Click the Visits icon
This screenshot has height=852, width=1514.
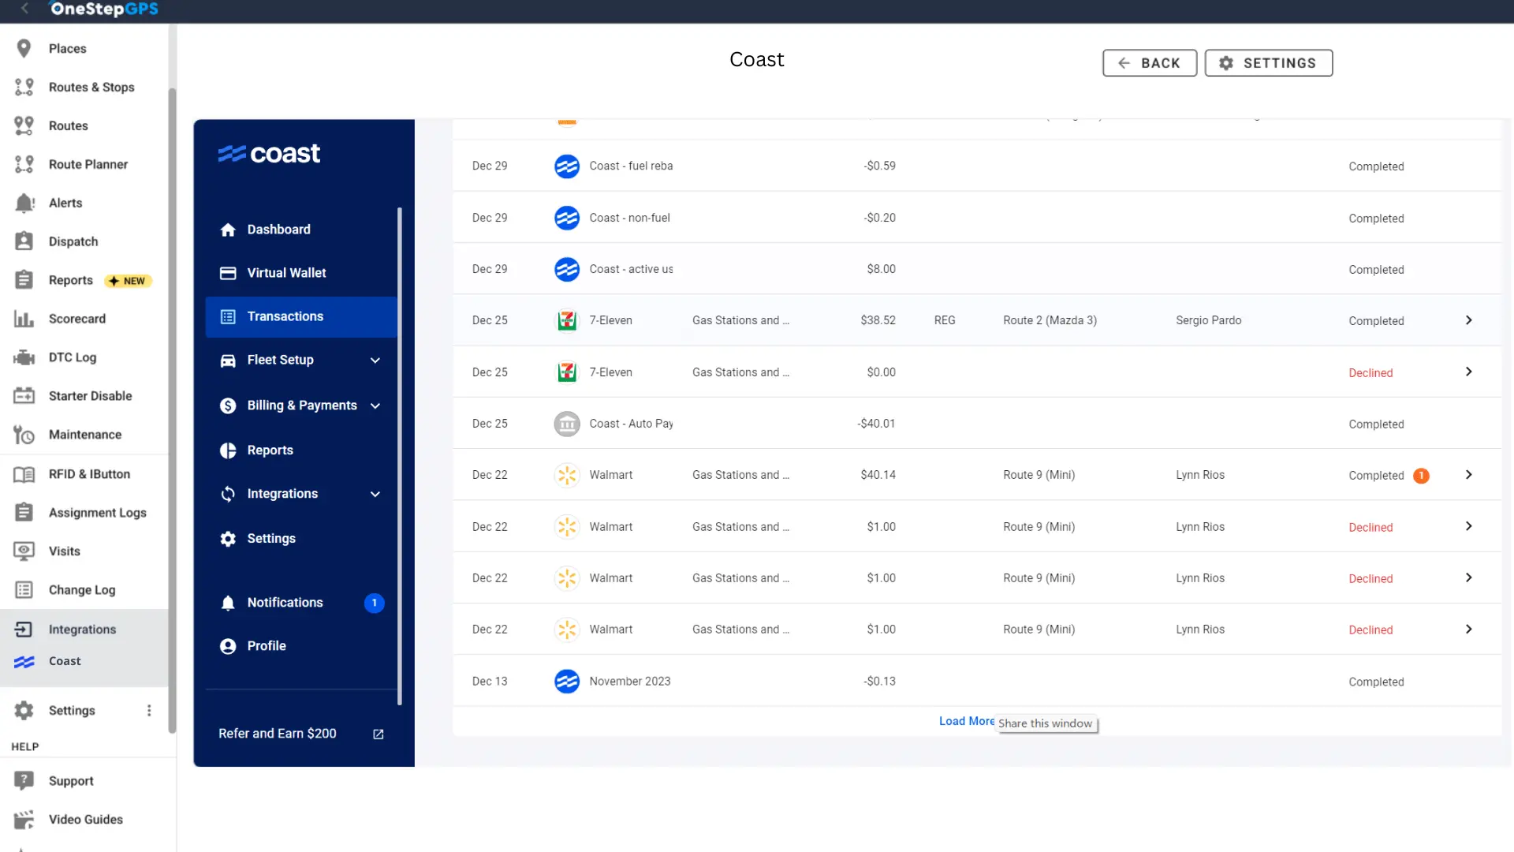24,551
